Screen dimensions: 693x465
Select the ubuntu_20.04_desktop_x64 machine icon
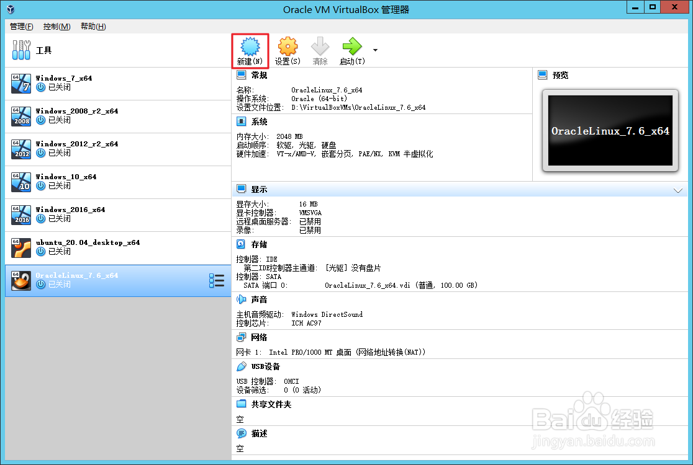[21, 247]
